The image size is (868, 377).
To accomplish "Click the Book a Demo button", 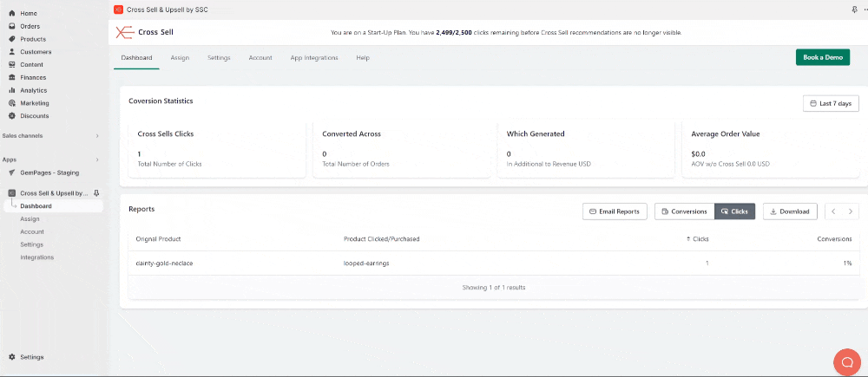I will [822, 57].
